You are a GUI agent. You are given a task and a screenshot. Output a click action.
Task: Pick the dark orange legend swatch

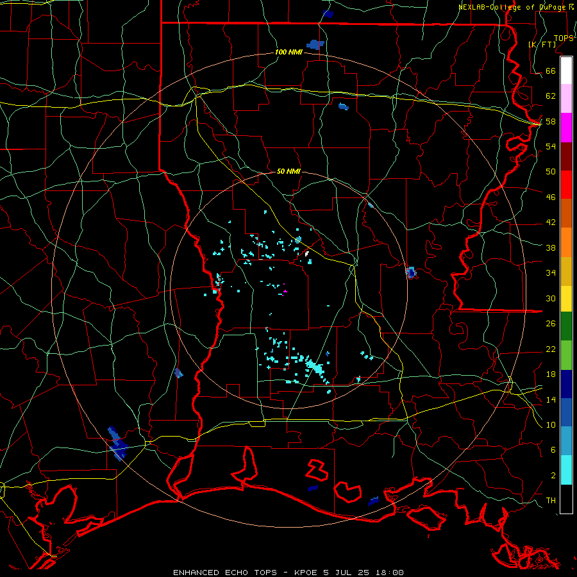(566, 213)
